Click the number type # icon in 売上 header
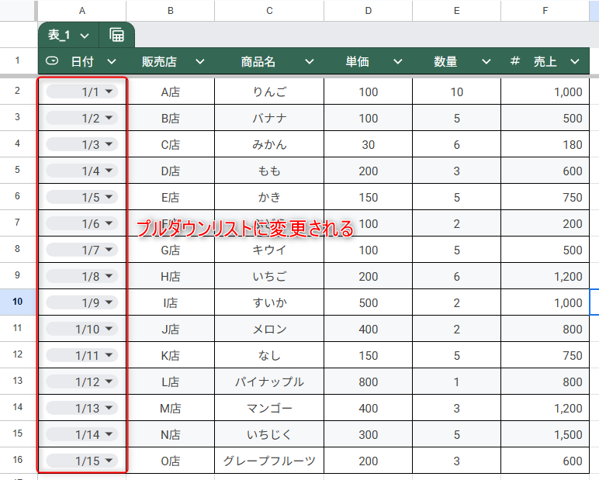Image resolution: width=599 pixels, height=480 pixels. [514, 61]
